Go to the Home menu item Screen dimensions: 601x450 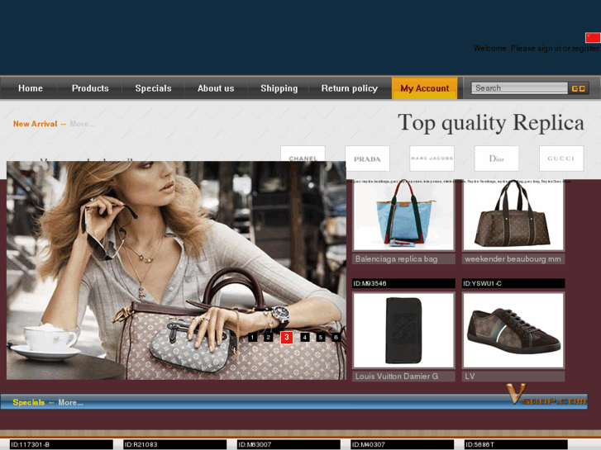point(31,88)
